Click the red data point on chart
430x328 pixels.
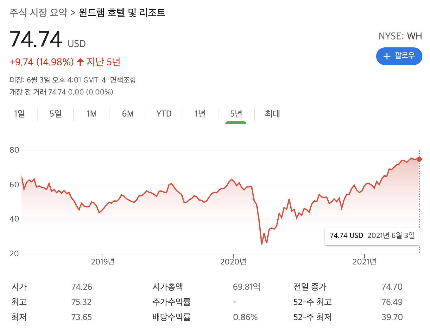419,159
